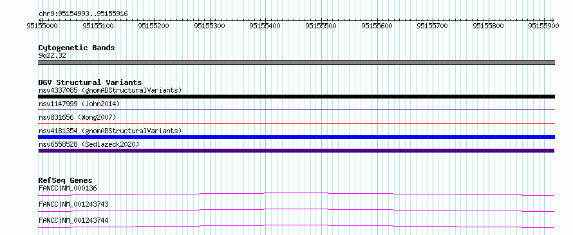Open nsv1147999 (John2014) label
The image size is (573, 235).
tap(79, 104)
